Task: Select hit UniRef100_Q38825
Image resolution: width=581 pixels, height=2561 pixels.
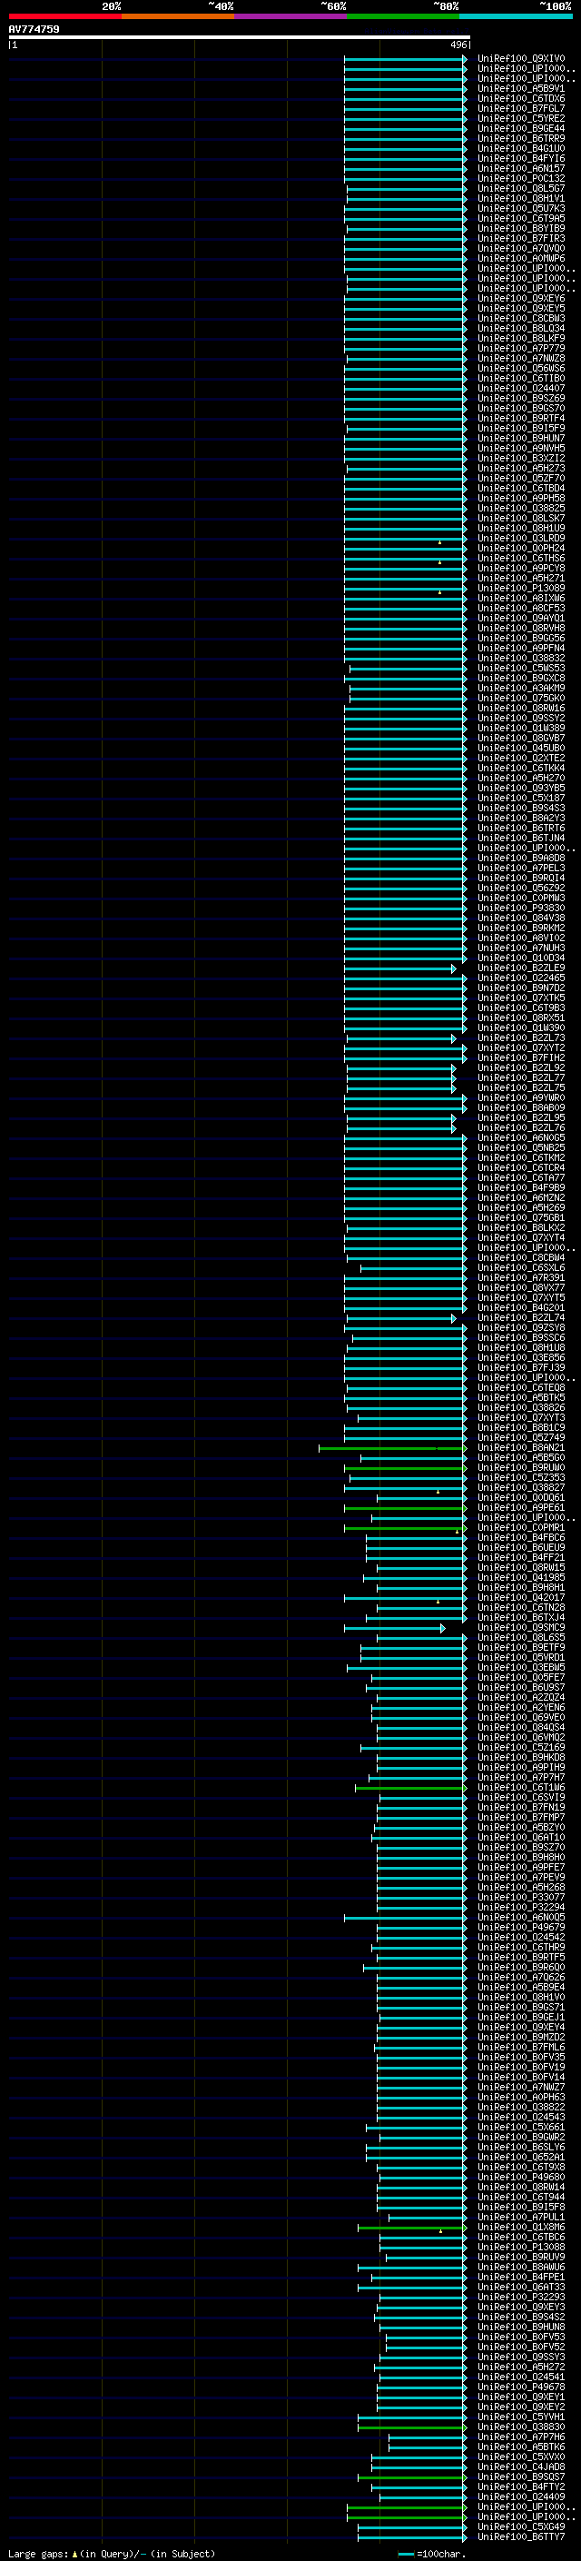Action: (x=521, y=508)
